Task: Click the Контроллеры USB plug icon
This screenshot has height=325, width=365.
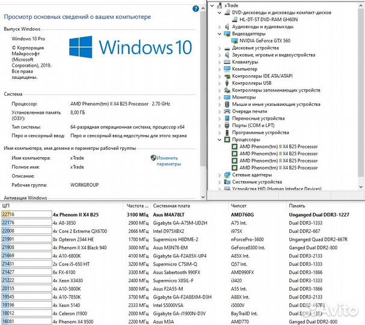Action: 227,83
